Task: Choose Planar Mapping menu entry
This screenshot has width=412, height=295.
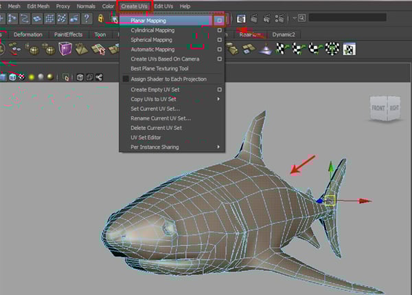Action: [148, 21]
